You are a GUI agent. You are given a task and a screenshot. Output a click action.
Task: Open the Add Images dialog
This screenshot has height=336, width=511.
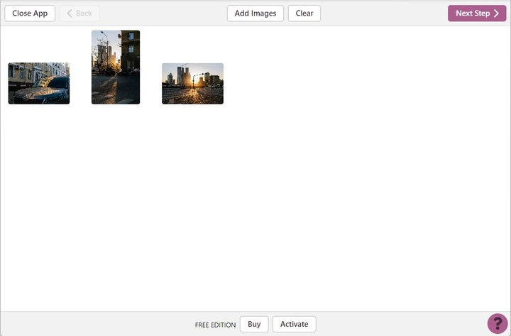coord(255,13)
